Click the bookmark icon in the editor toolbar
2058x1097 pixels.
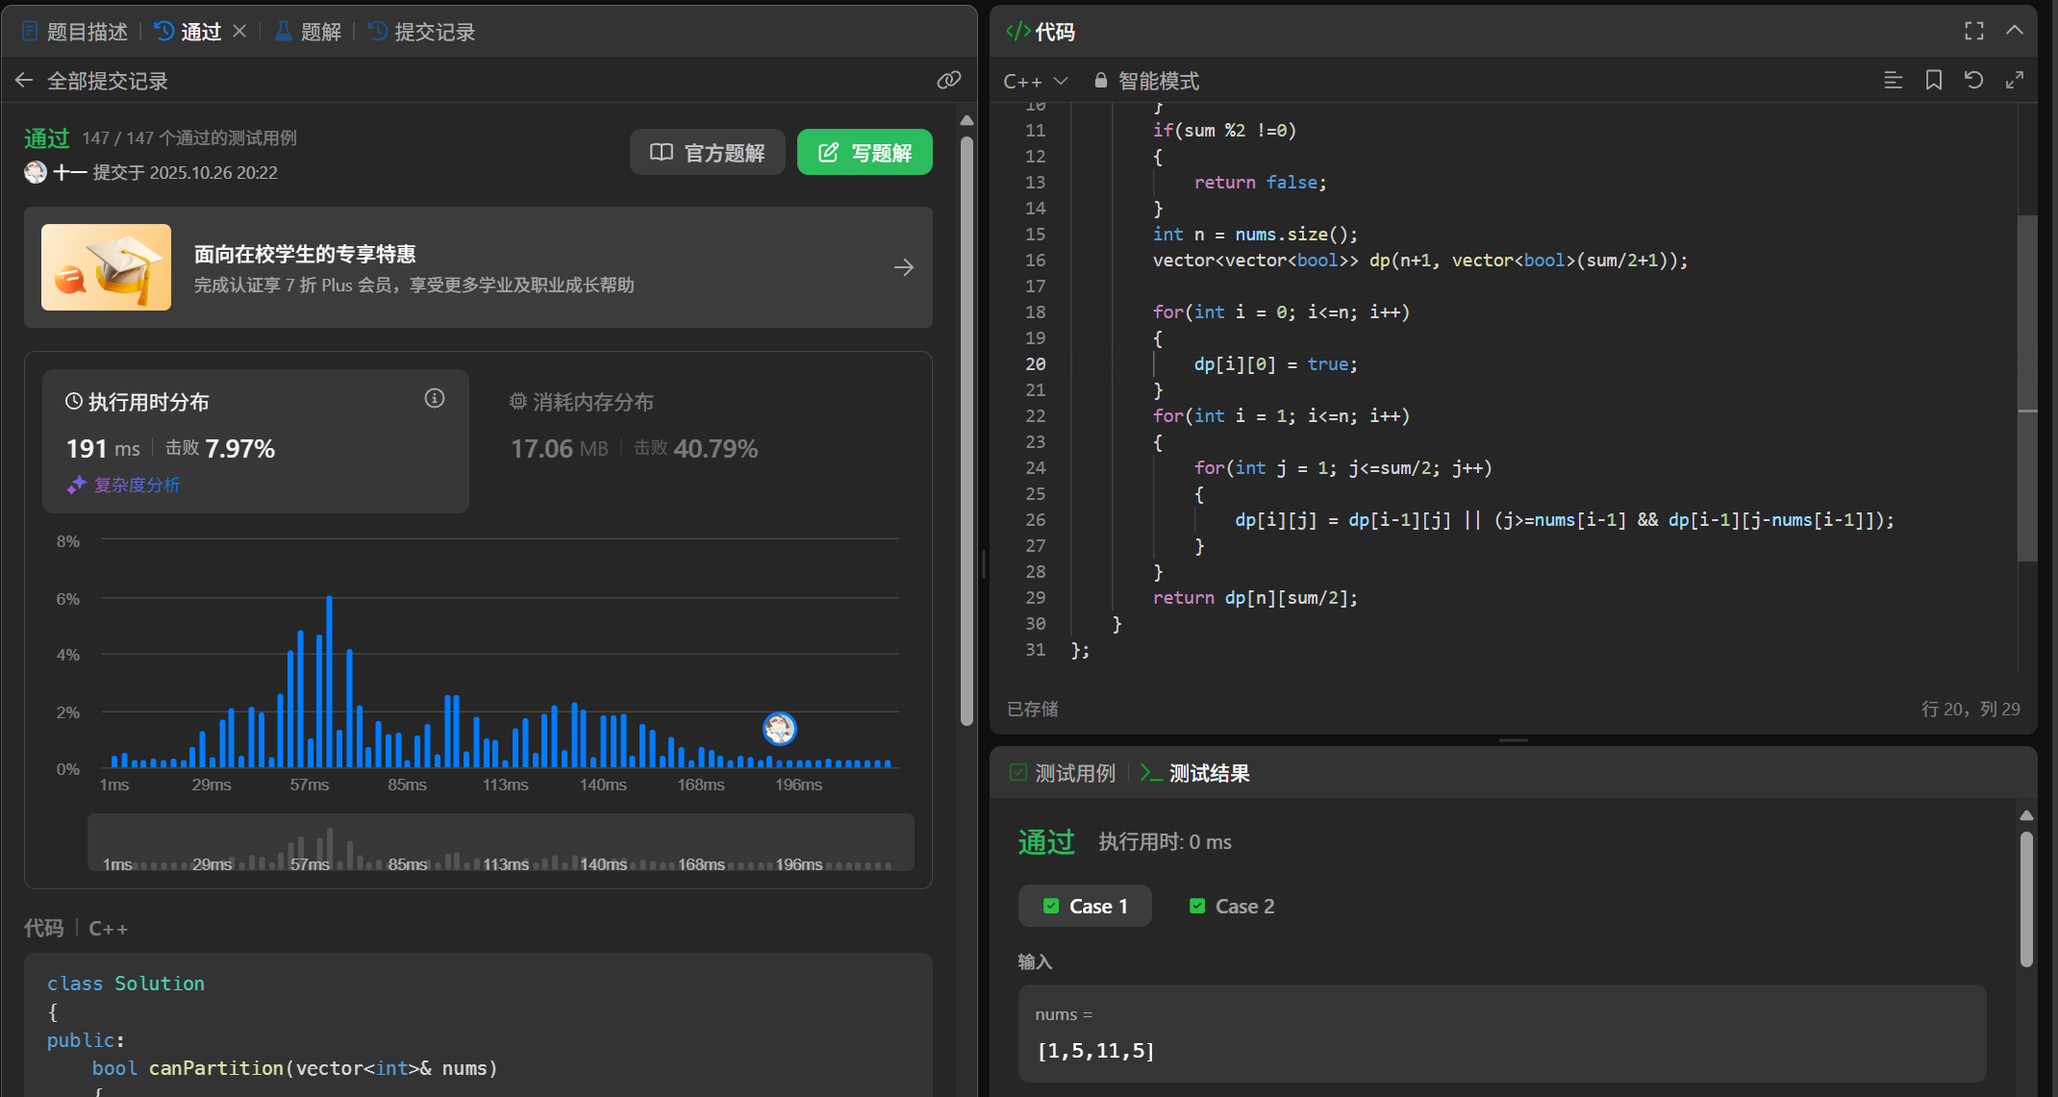click(1933, 81)
